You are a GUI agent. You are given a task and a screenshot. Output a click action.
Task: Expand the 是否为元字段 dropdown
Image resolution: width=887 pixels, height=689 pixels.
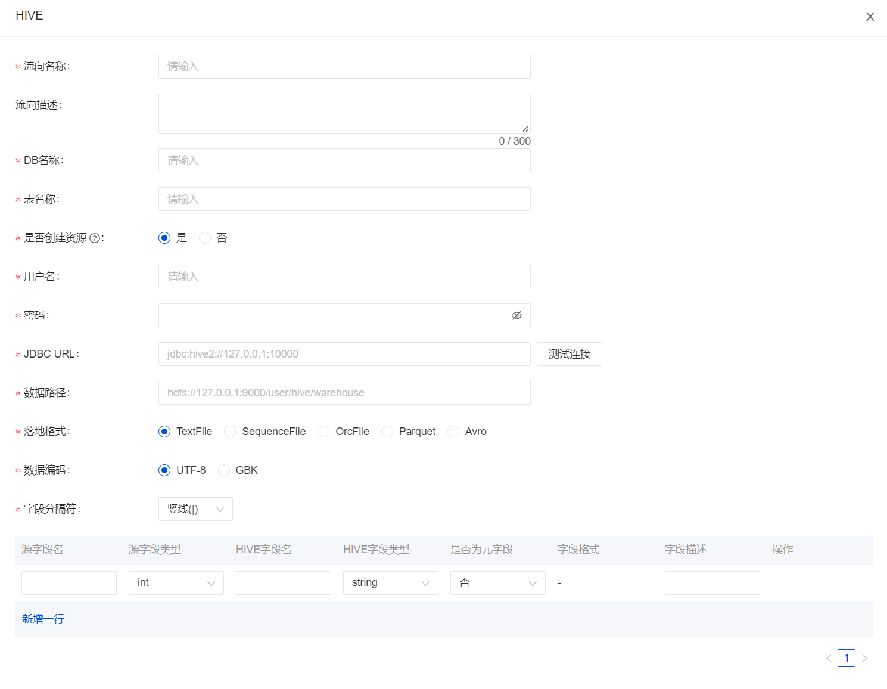tap(497, 583)
